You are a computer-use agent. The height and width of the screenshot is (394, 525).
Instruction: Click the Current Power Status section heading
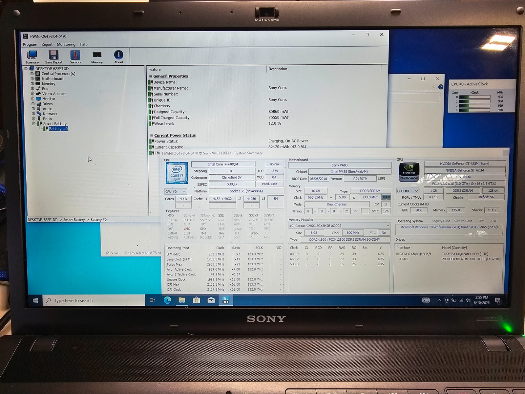coord(175,135)
